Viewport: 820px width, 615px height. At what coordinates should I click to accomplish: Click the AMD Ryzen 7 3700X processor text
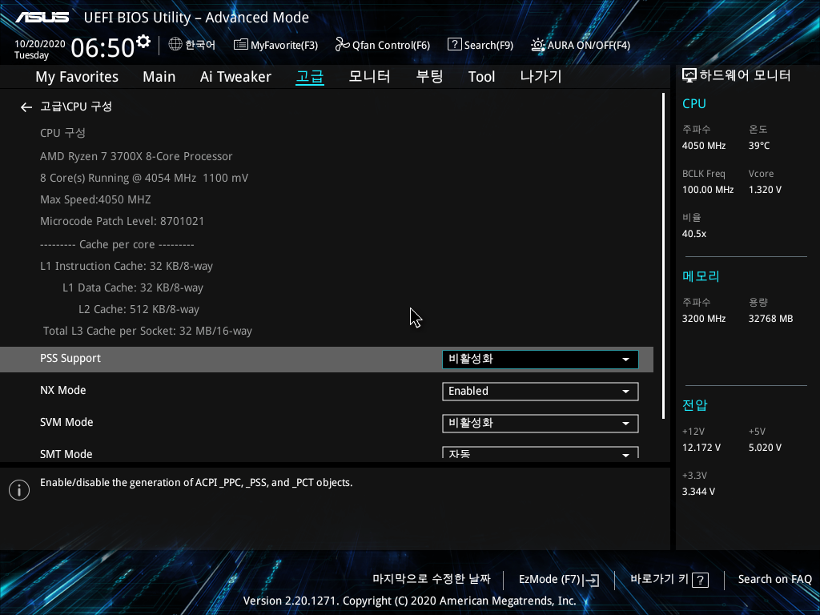point(136,156)
